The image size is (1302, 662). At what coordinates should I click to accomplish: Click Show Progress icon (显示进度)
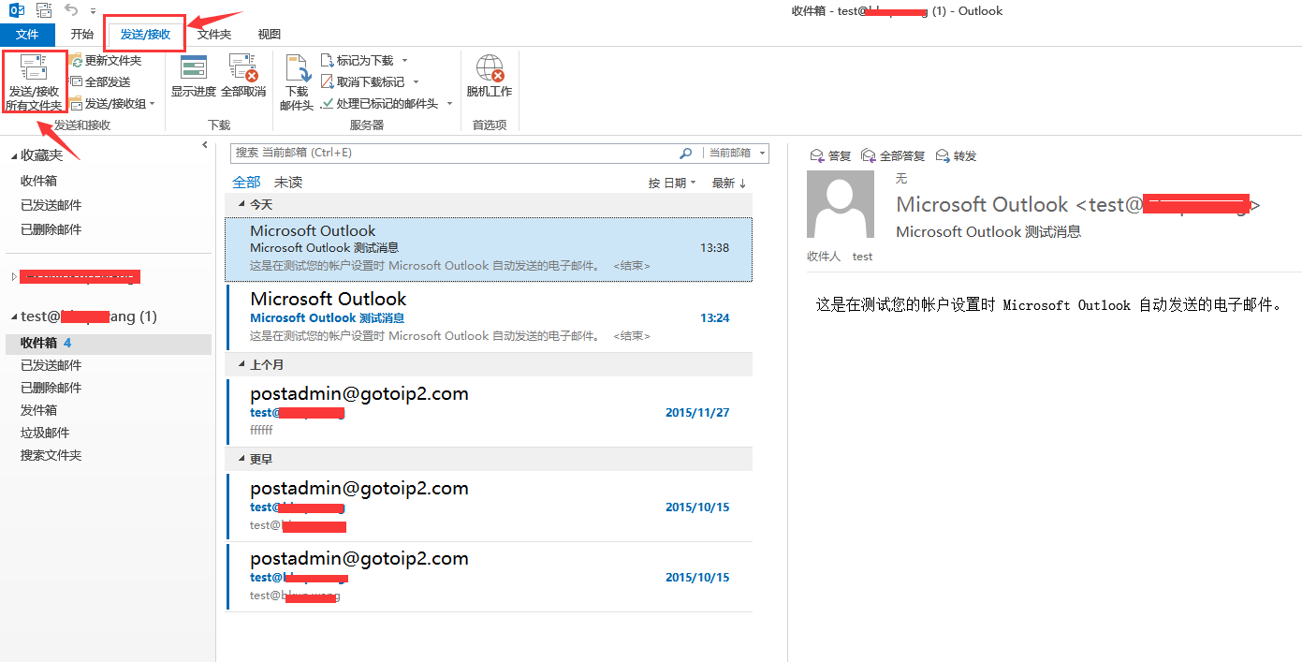tap(194, 67)
